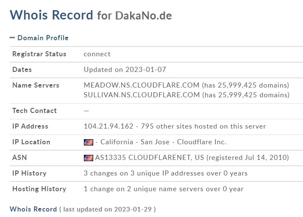Select the Updated on 2023-01-07 date
Screen dimensions: 303x217
(x=125, y=69)
